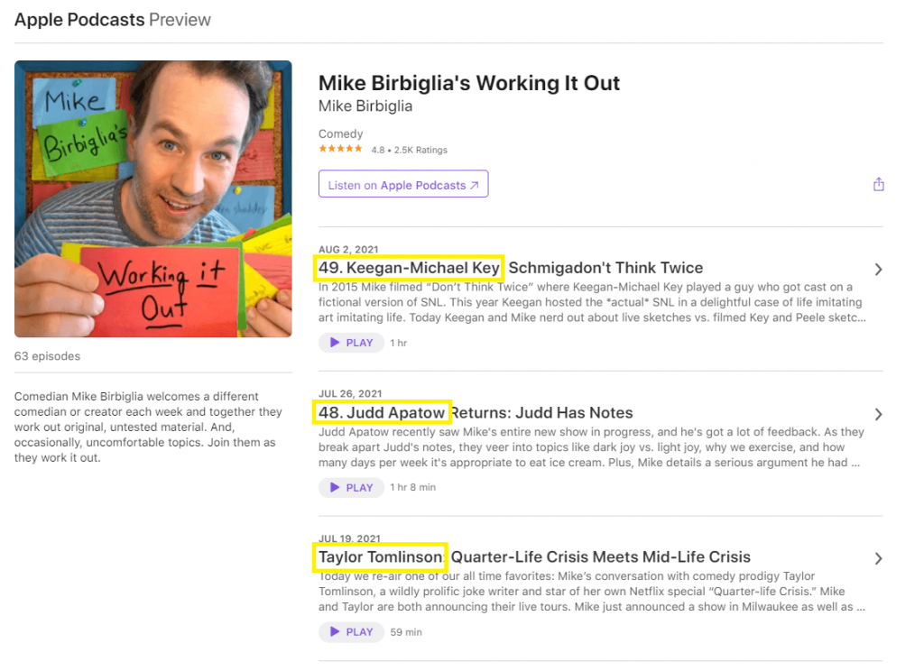Click the play triangle on the 1 hr episode
Viewport: 924px width, 671px height.
pyautogui.click(x=335, y=343)
